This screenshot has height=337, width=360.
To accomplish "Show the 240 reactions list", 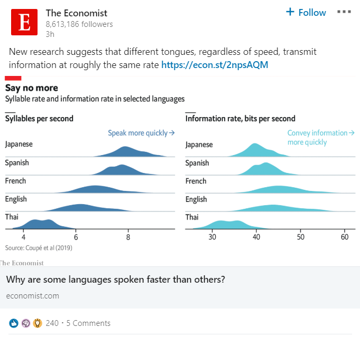I will point(52,323).
